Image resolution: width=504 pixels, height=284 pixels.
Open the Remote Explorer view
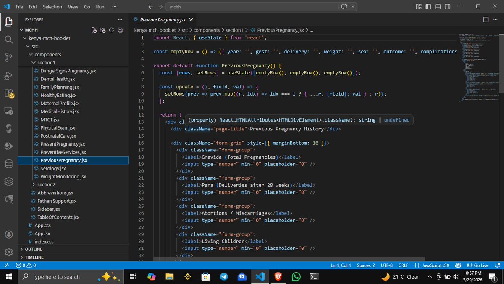coord(8,111)
